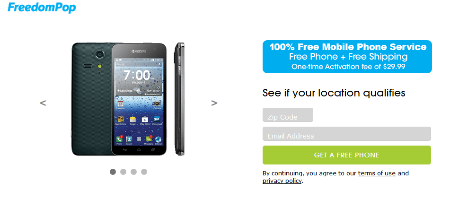Click the Browser globe icon on phone dock
The height and width of the screenshot is (216, 450).
pos(158,139)
